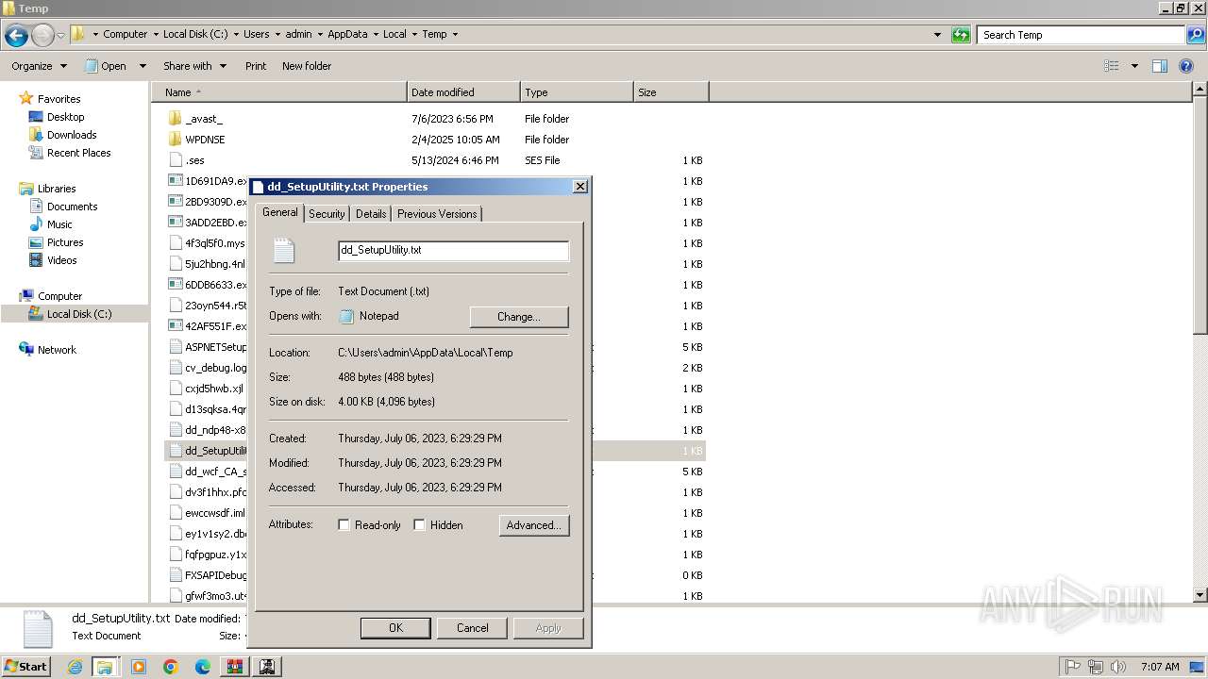Open Documents library
Screen dimensions: 1208x679
(x=72, y=207)
